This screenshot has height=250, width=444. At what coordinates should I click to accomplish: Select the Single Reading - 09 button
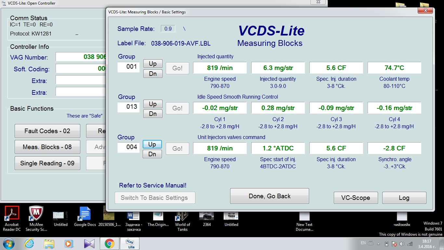(x=47, y=163)
